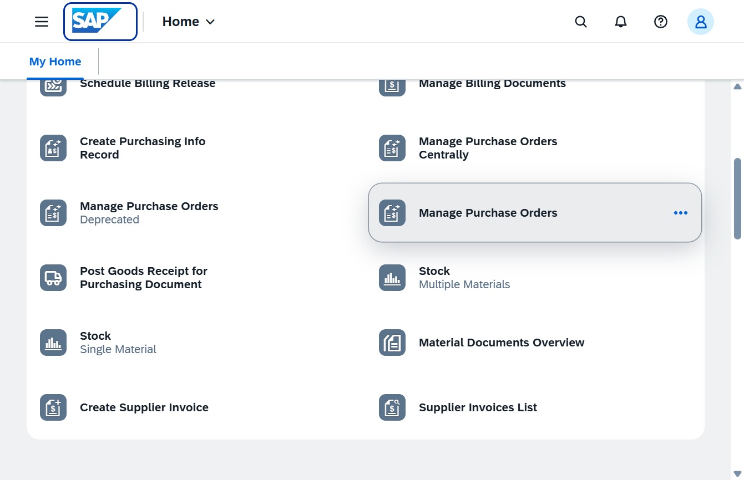Click the scrollbar up arrow

(x=737, y=86)
